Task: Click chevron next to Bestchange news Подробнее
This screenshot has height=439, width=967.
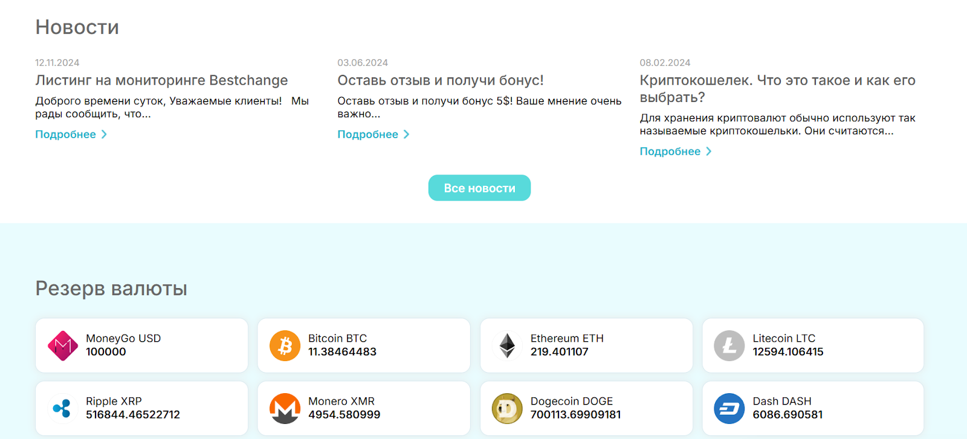Action: click(104, 134)
